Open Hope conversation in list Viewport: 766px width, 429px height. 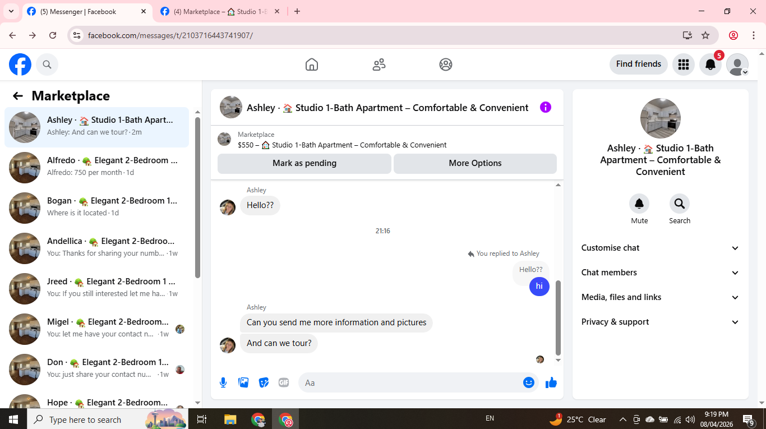96,400
